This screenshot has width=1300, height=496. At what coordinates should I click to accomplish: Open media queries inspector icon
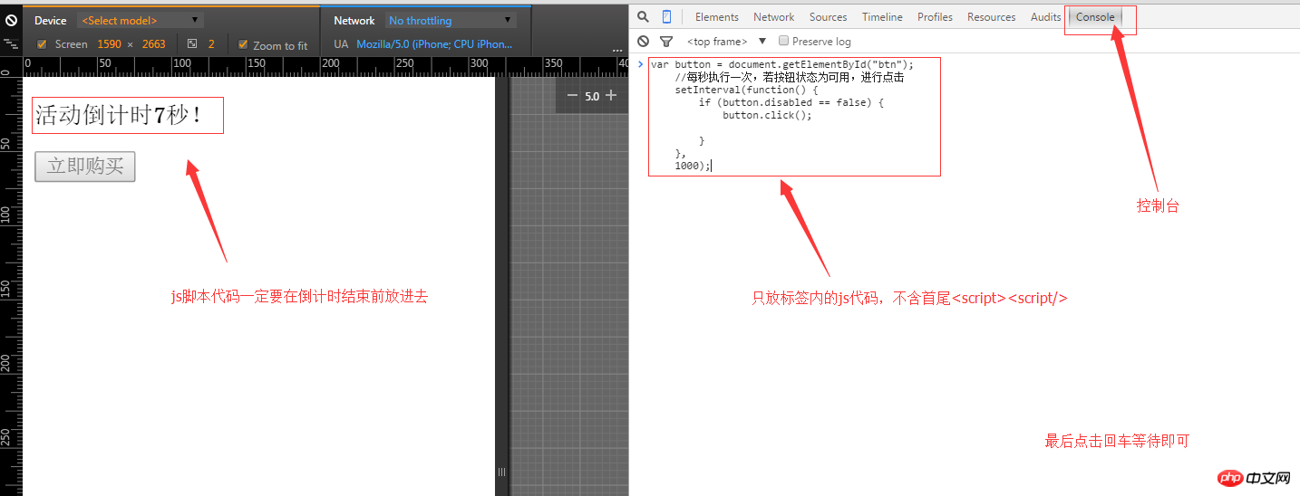click(11, 43)
